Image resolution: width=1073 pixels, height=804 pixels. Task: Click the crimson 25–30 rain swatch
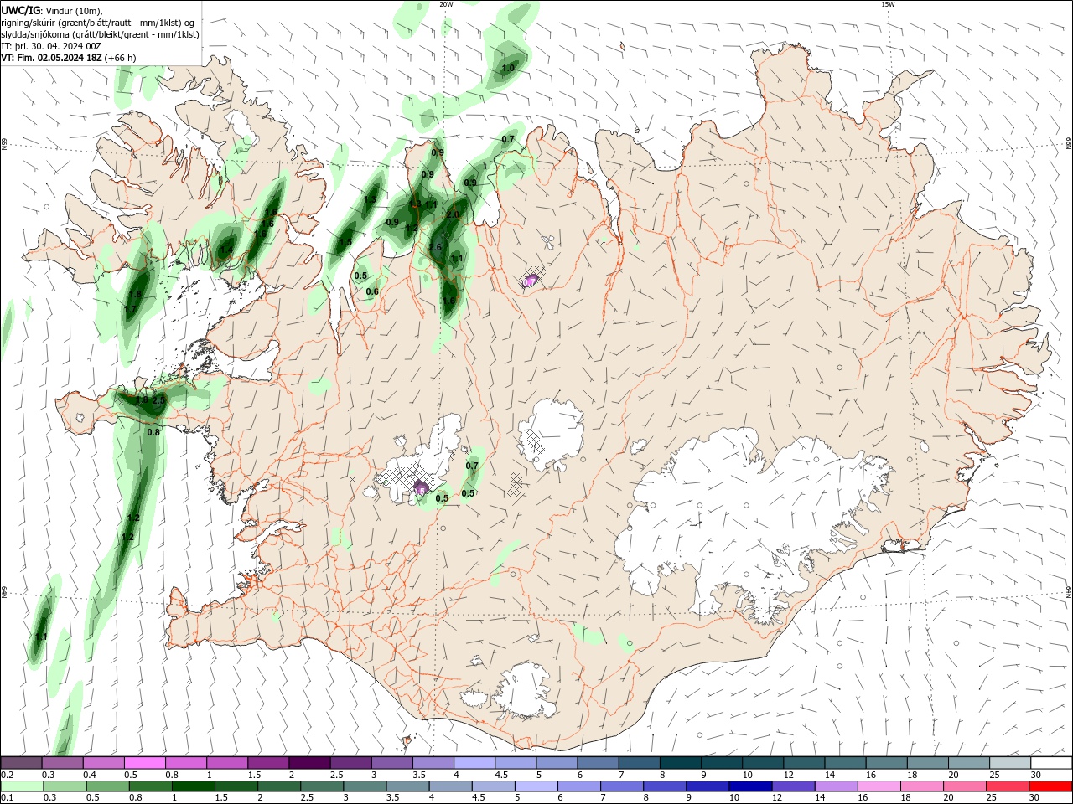[x=1008, y=786]
